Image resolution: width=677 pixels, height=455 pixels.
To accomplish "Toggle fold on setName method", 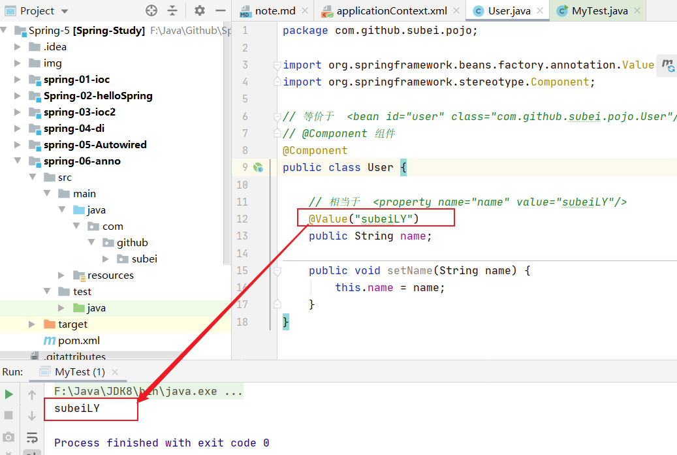I will [277, 270].
